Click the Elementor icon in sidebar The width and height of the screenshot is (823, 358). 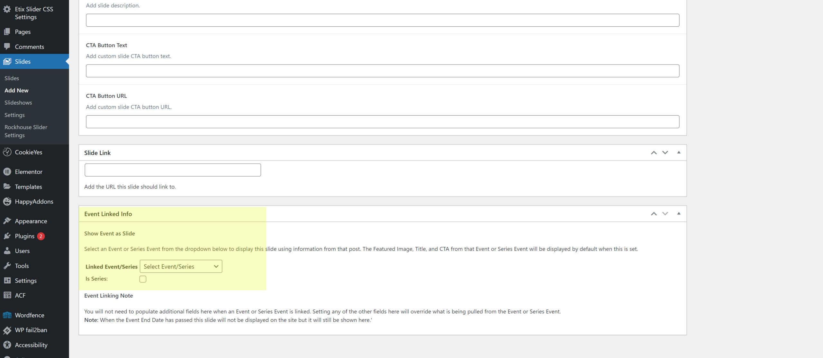click(x=7, y=172)
